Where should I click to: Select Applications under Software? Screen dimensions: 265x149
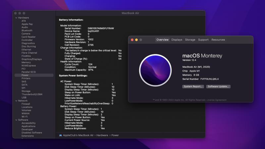(28, 126)
